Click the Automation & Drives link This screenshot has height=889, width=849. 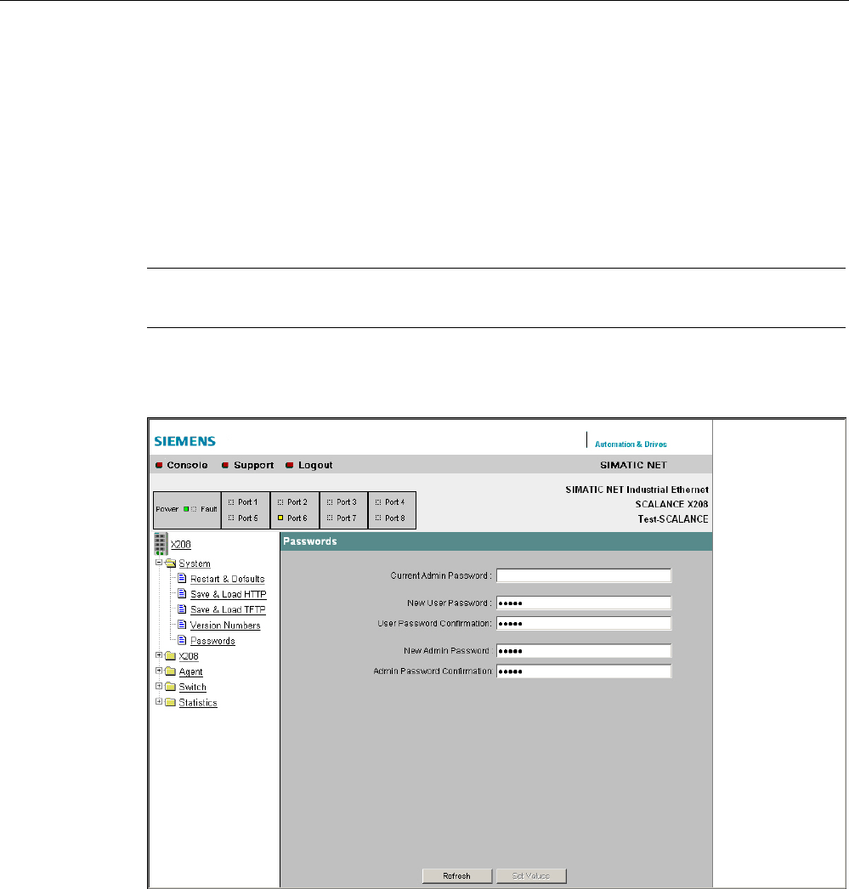[631, 444]
